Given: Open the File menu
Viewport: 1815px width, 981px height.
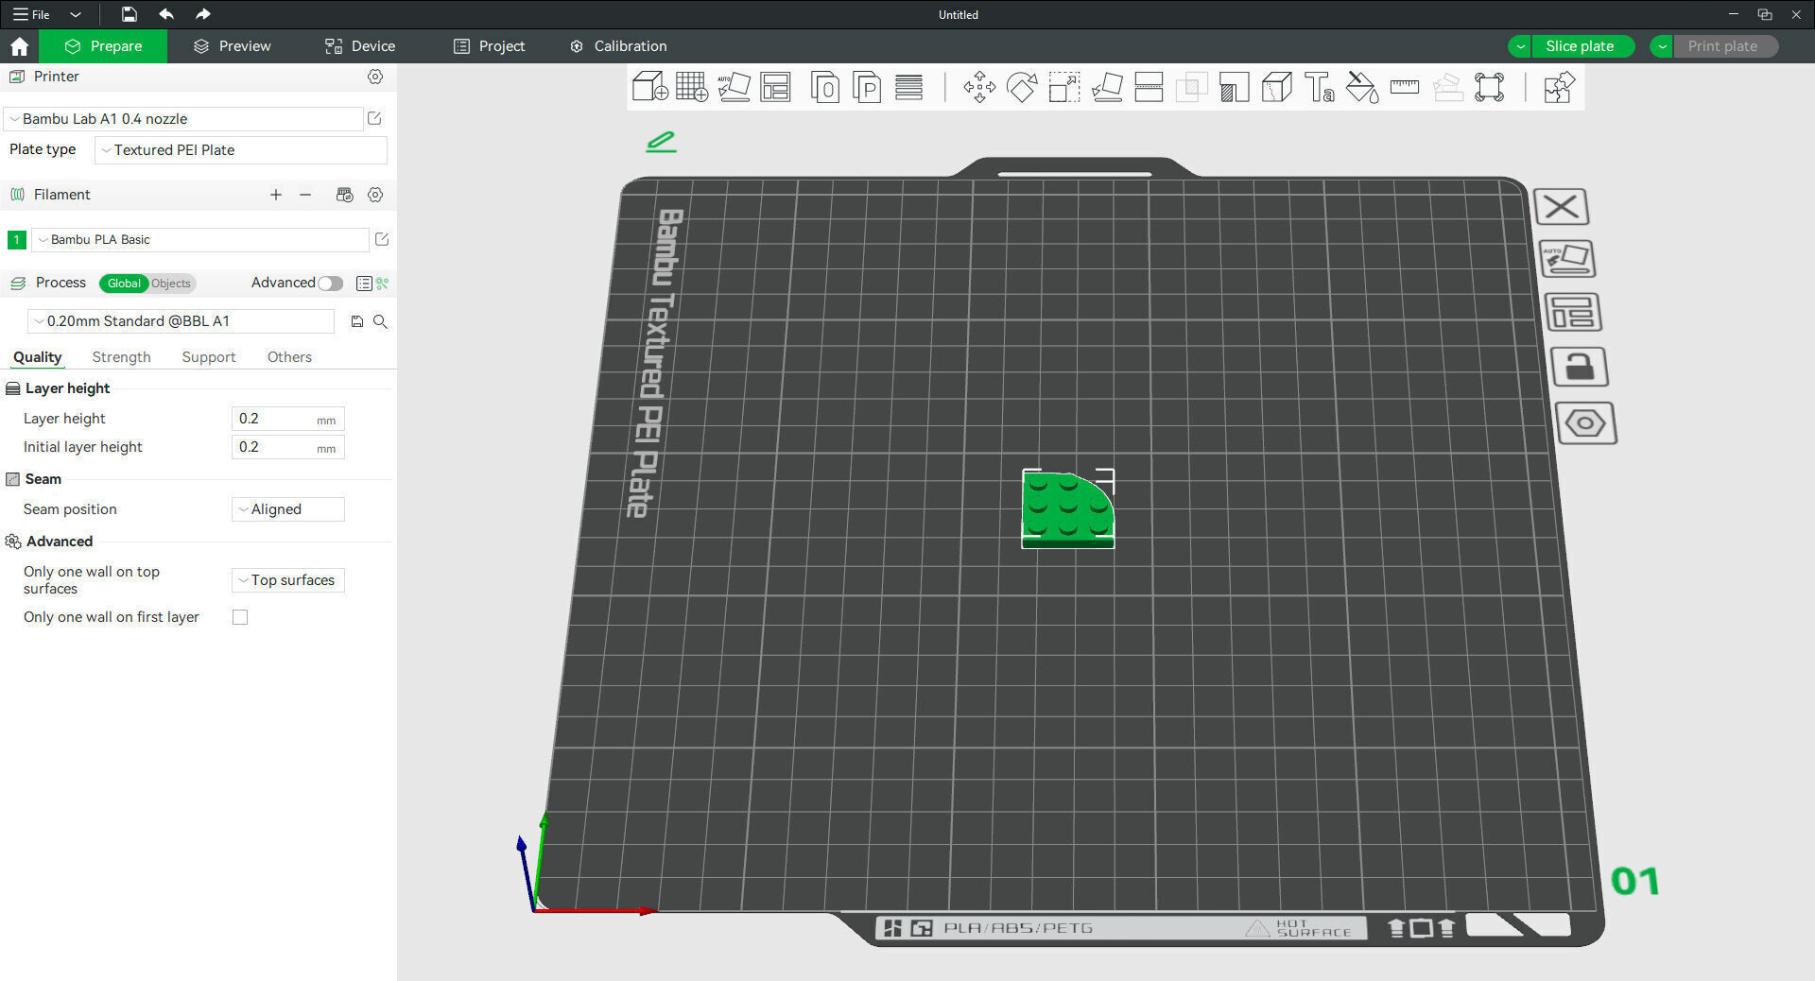Looking at the screenshot, I should click(x=31, y=14).
